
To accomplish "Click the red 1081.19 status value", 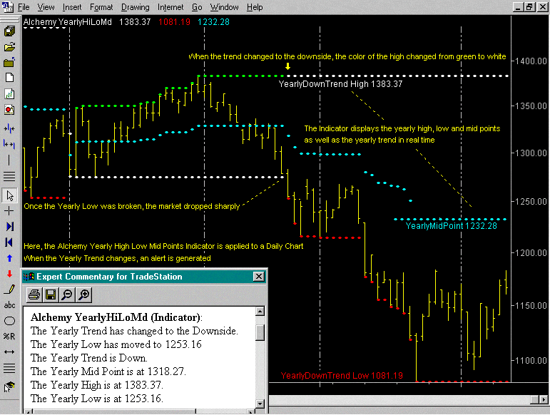I will point(174,22).
